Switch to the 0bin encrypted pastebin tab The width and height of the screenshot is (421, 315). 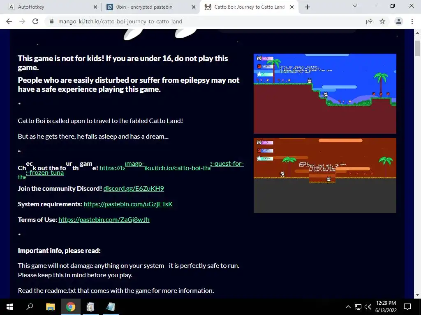point(150,7)
